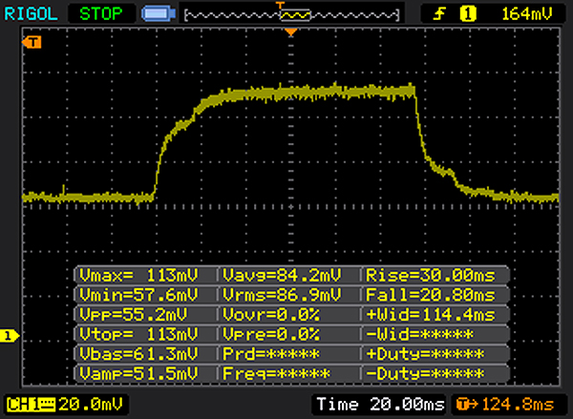Click the STOP run status indicator
573x419 pixels.
pos(101,14)
